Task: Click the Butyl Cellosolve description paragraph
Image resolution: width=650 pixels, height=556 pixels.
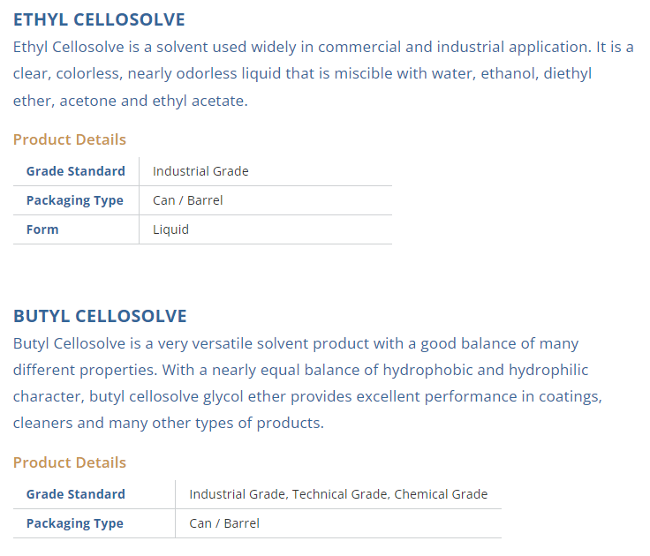Action: (x=307, y=383)
